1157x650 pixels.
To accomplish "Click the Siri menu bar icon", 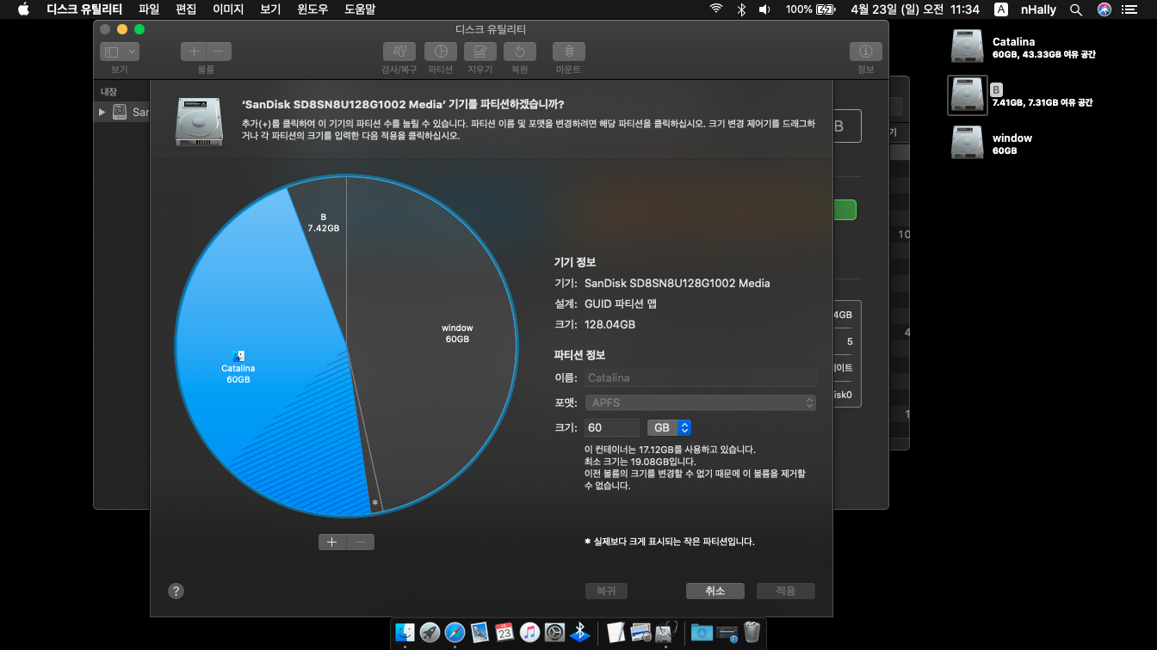I will click(x=1104, y=9).
